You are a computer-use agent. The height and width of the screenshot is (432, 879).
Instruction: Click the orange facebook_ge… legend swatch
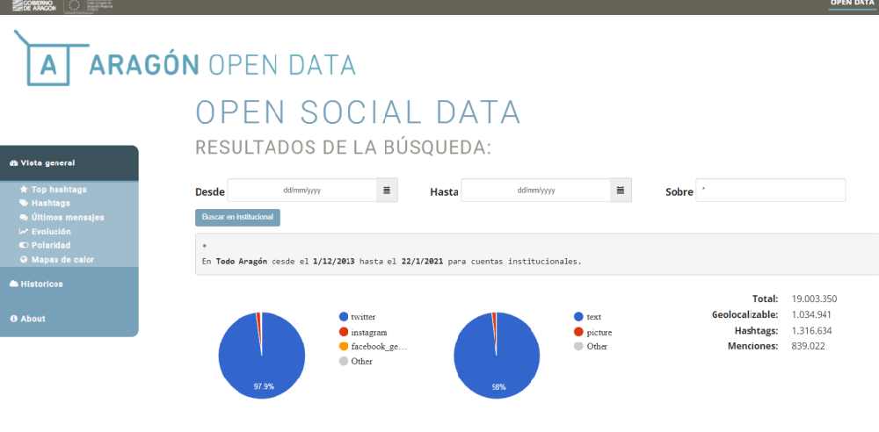344,346
